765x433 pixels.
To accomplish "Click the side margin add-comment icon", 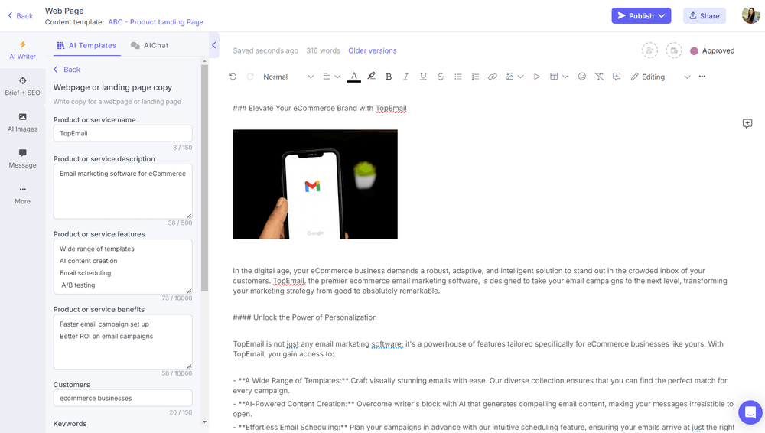I will pos(747,123).
